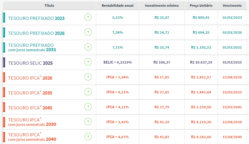The image size is (249, 144).
Task: Click question mark for Prefixado juros semestrais 2031
Action: (88, 47)
